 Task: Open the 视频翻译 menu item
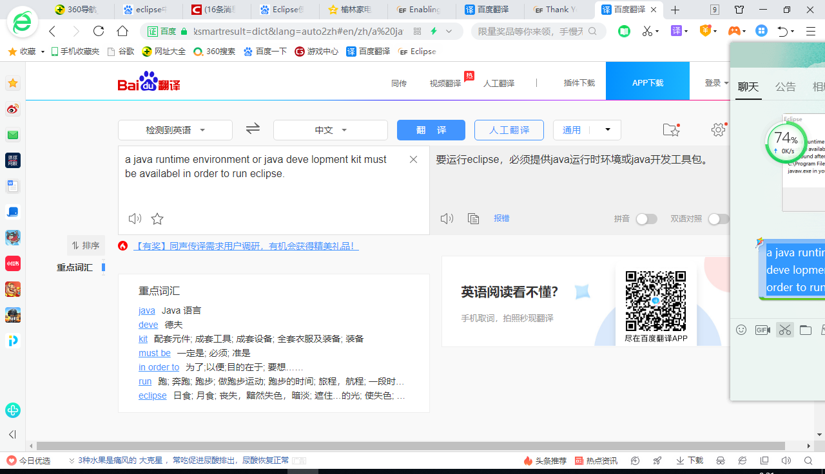point(444,83)
